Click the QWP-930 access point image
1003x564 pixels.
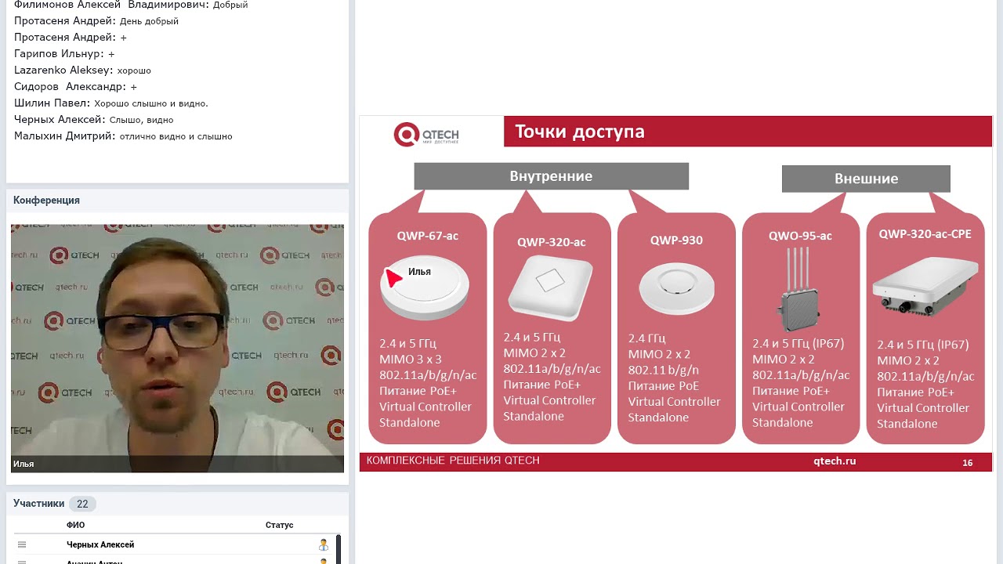pyautogui.click(x=676, y=288)
